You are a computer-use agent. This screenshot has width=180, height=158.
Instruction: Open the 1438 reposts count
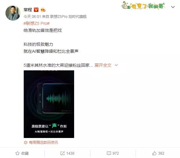coord(70,153)
